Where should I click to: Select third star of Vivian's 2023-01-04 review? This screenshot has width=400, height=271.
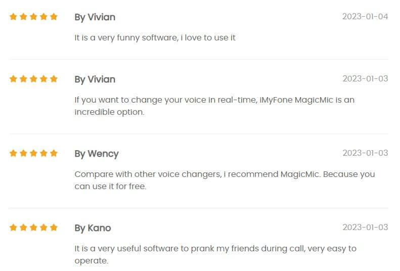[x=33, y=17]
